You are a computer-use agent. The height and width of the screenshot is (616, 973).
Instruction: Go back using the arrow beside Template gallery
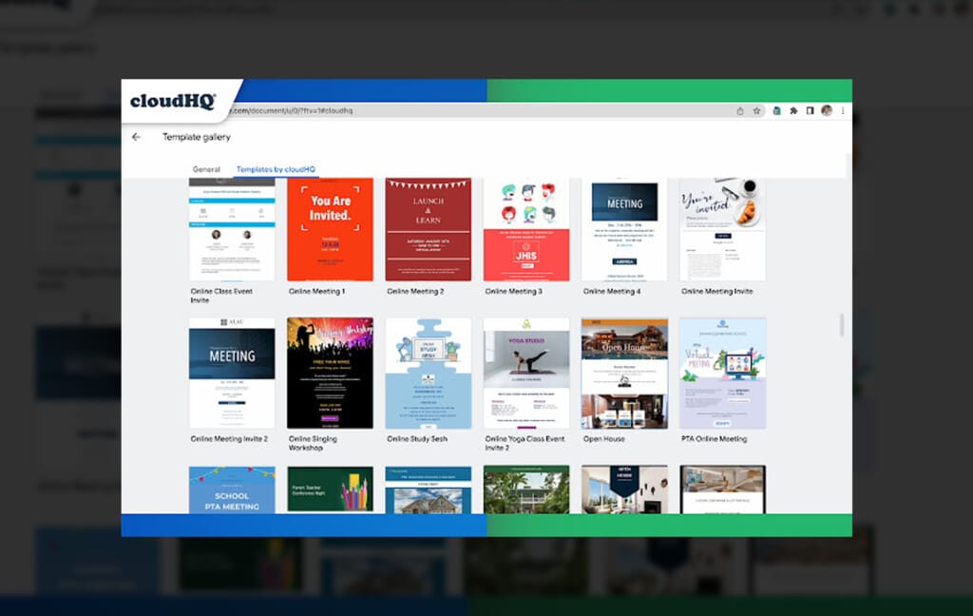click(x=136, y=137)
